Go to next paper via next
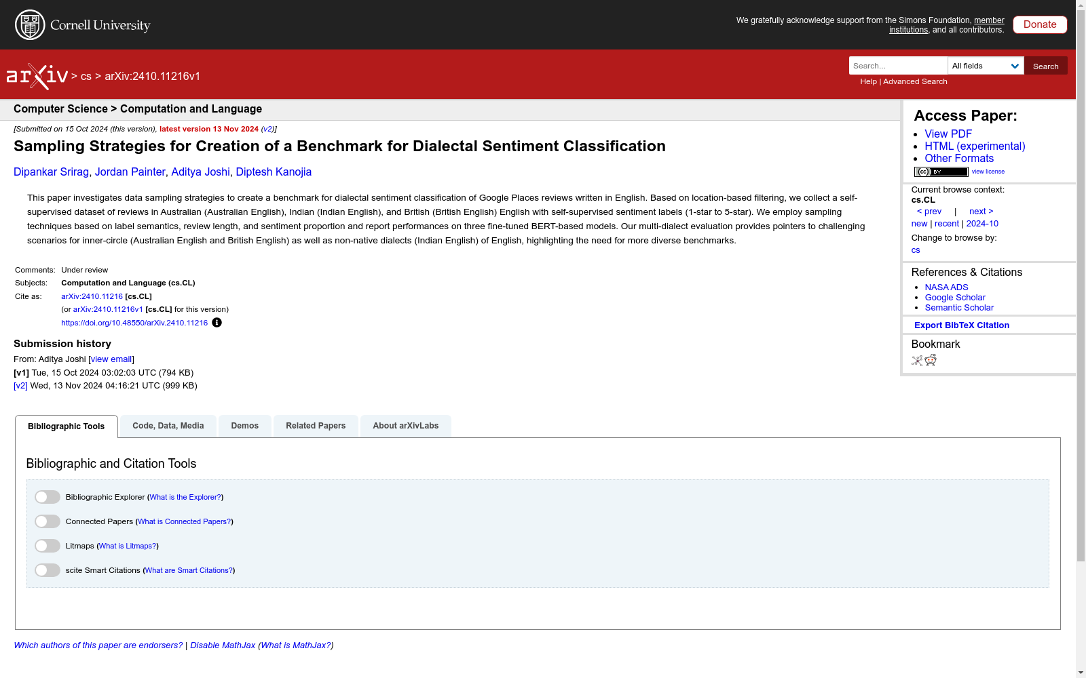 981,212
